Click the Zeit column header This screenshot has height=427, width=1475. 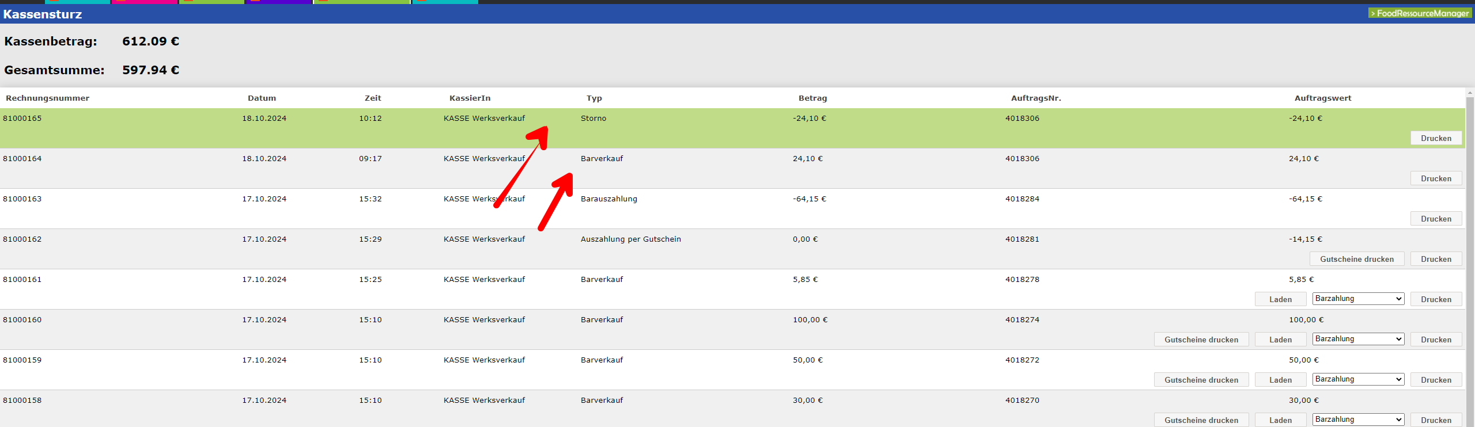coord(373,98)
